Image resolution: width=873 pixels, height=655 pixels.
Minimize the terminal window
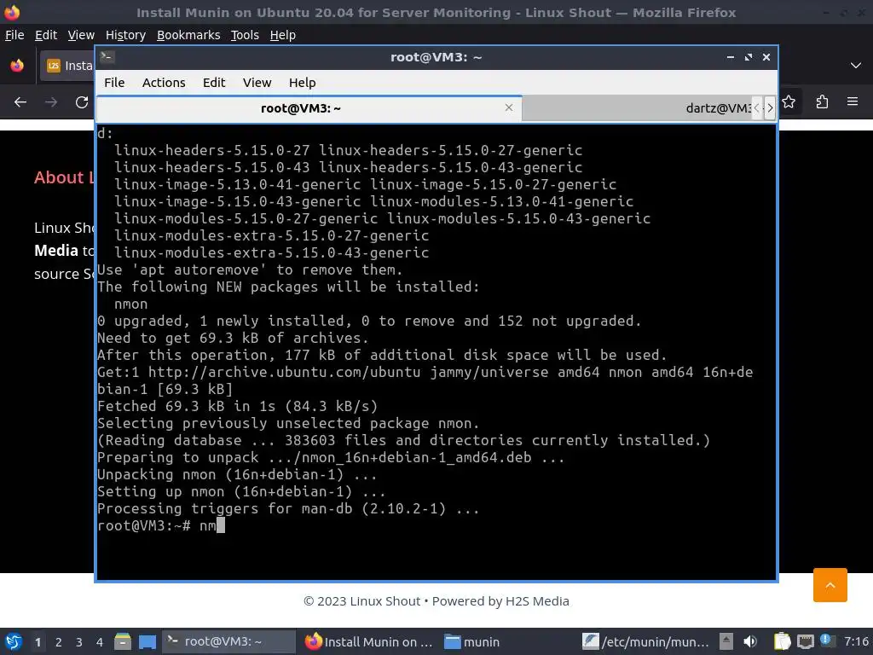730,57
